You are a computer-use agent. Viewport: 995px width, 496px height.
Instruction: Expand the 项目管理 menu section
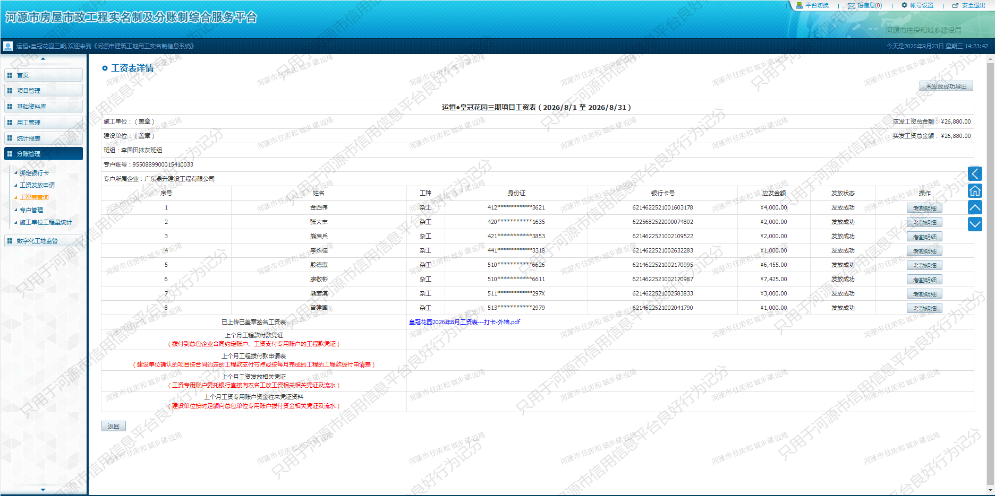[44, 91]
